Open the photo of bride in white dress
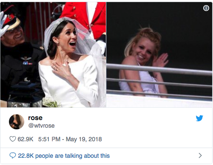The width and height of the screenshot is (213, 165). [53, 55]
